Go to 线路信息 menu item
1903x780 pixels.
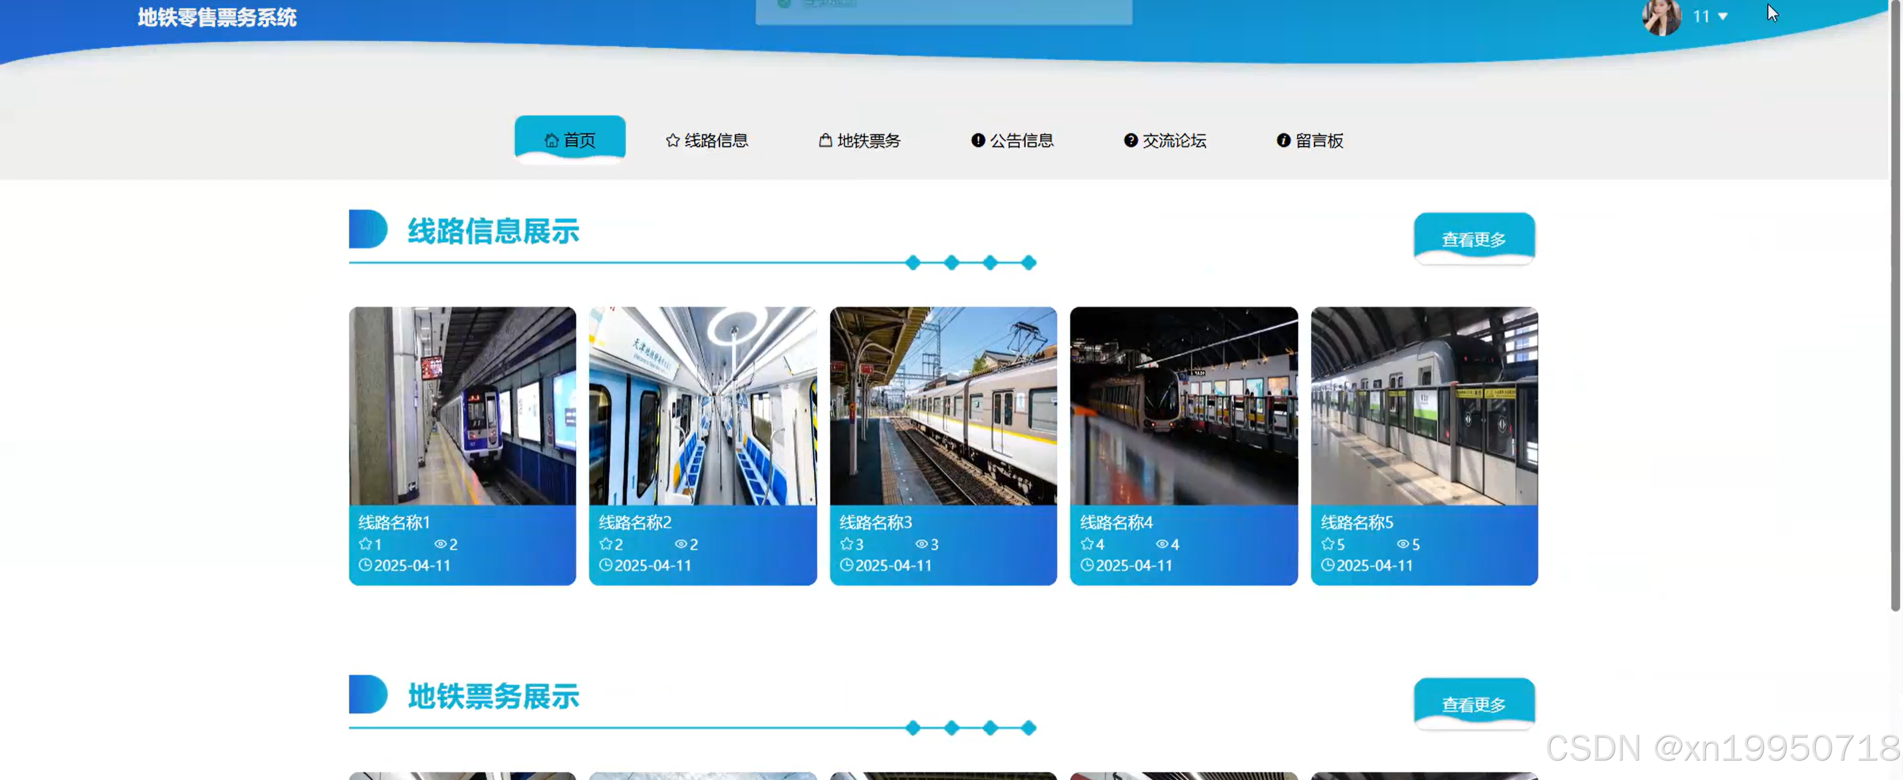point(707,140)
